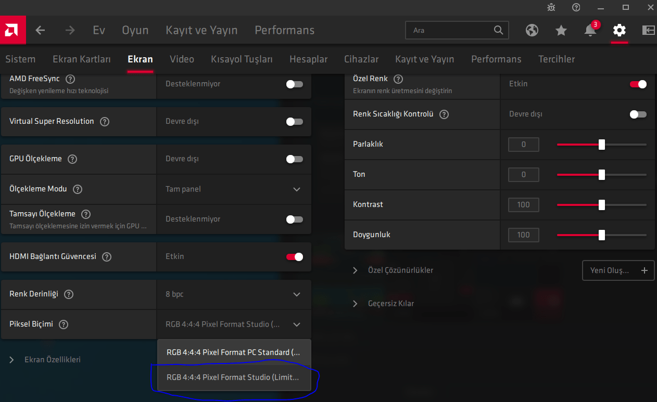Enable GPU Ölçekleme switch
Screen dimensions: 657x402
pyautogui.click(x=295, y=159)
